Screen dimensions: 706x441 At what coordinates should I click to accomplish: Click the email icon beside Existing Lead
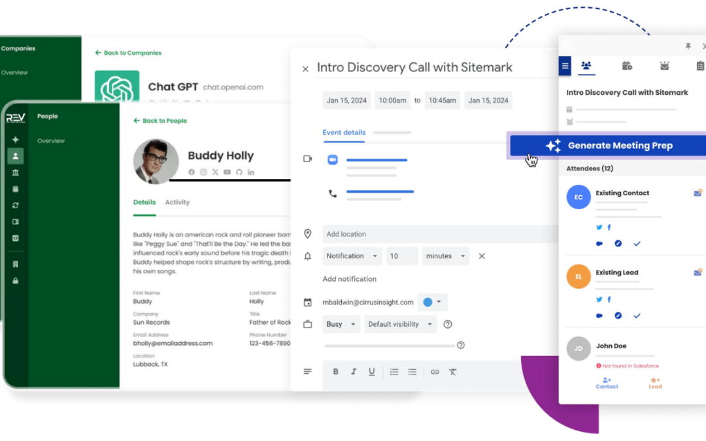(698, 272)
